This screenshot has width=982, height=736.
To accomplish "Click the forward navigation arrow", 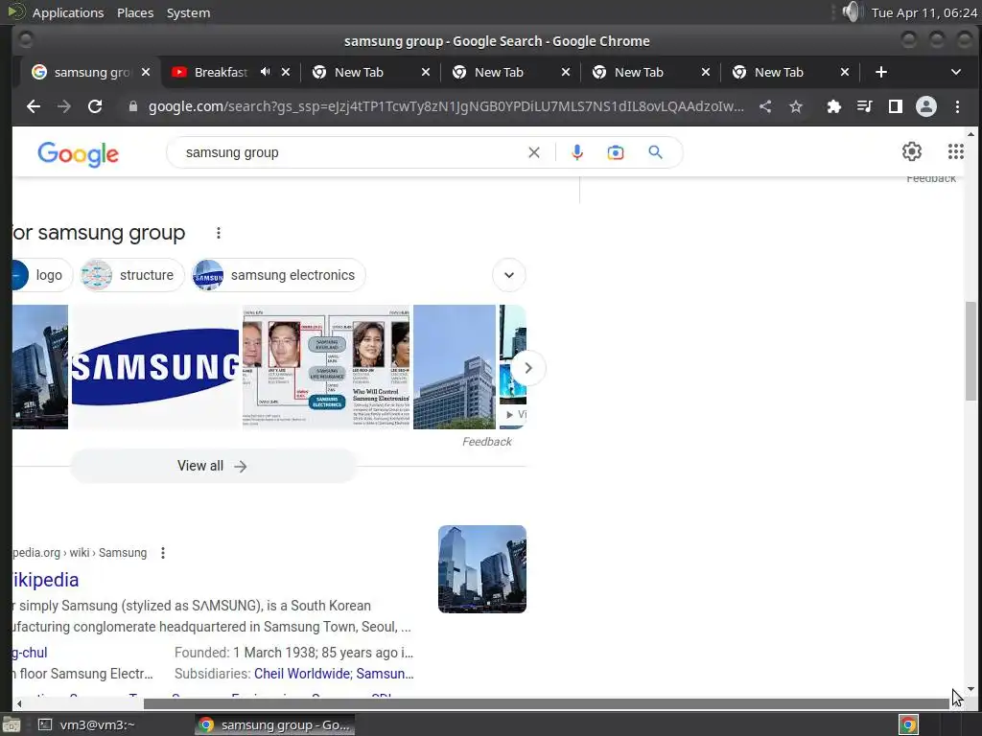I will [64, 106].
